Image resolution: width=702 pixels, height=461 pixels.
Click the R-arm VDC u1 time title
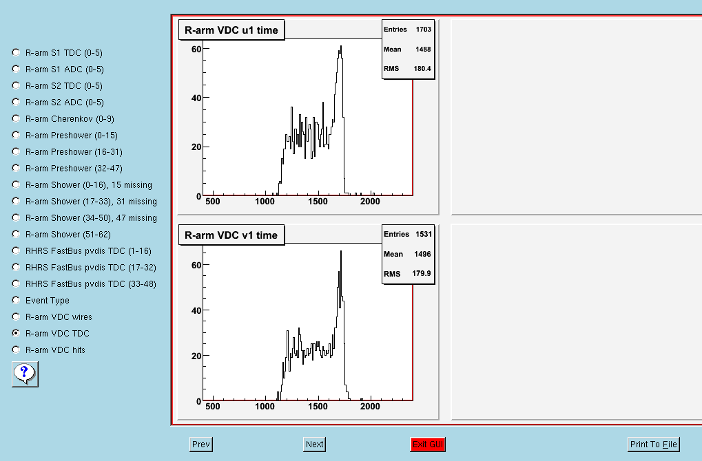(231, 30)
